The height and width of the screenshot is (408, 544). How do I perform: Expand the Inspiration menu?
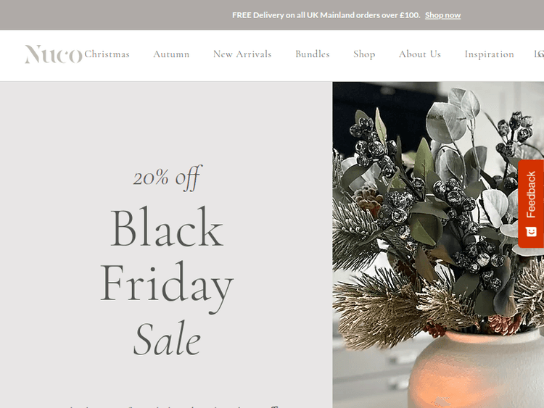coord(489,54)
